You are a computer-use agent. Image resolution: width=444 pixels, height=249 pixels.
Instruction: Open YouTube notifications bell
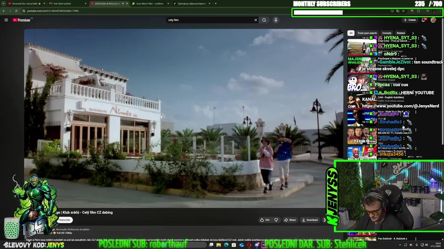[423, 20]
